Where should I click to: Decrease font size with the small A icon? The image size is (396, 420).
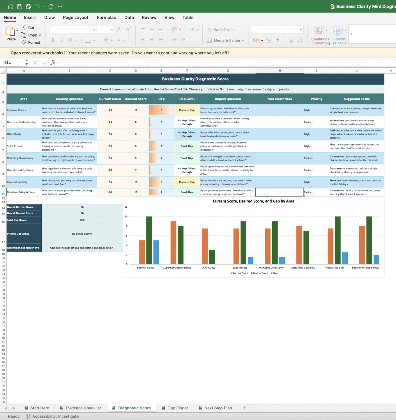128,29
